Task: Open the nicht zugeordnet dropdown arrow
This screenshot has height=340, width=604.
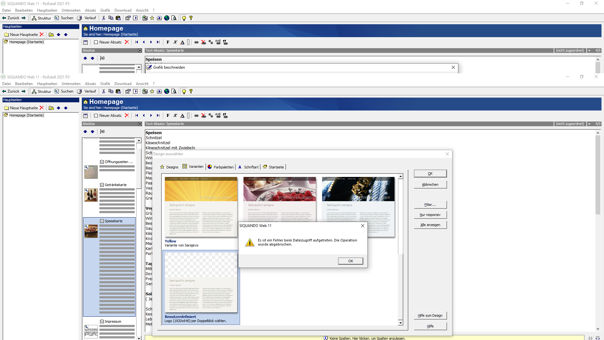Action: (x=589, y=124)
